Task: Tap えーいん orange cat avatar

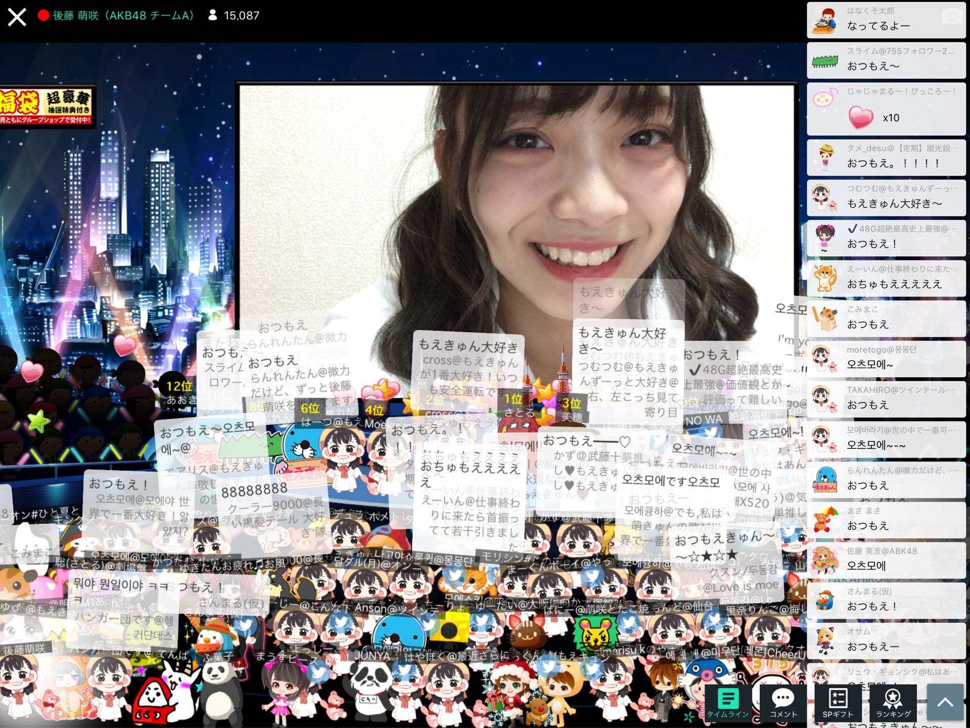Action: pyautogui.click(x=825, y=279)
